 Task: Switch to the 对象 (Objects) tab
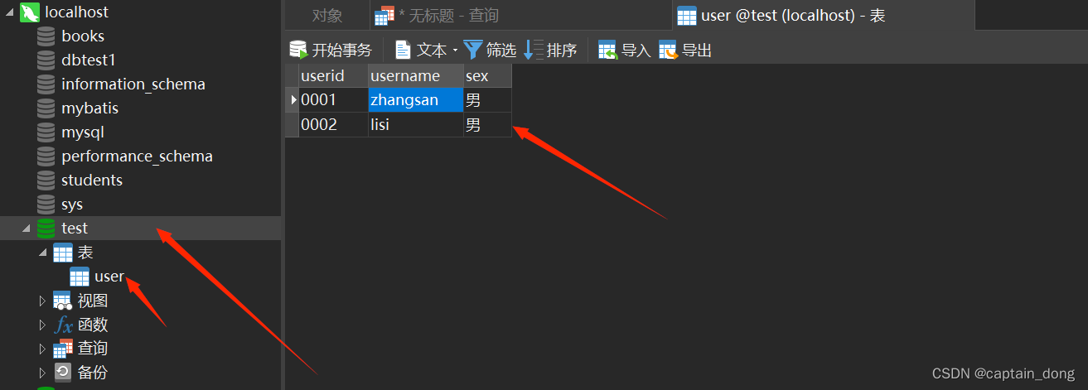(327, 16)
